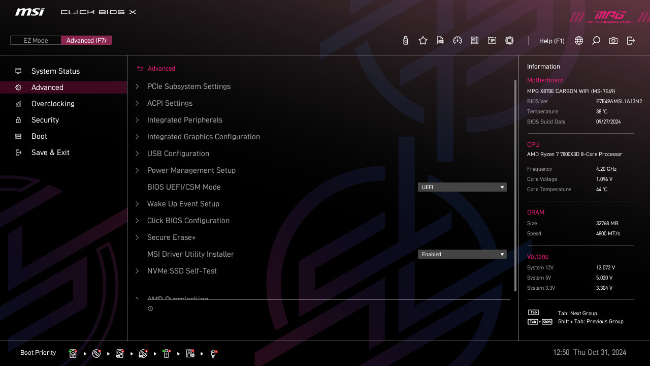Click the Save & Exit sidebar icon
This screenshot has width=650, height=366.
(18, 152)
